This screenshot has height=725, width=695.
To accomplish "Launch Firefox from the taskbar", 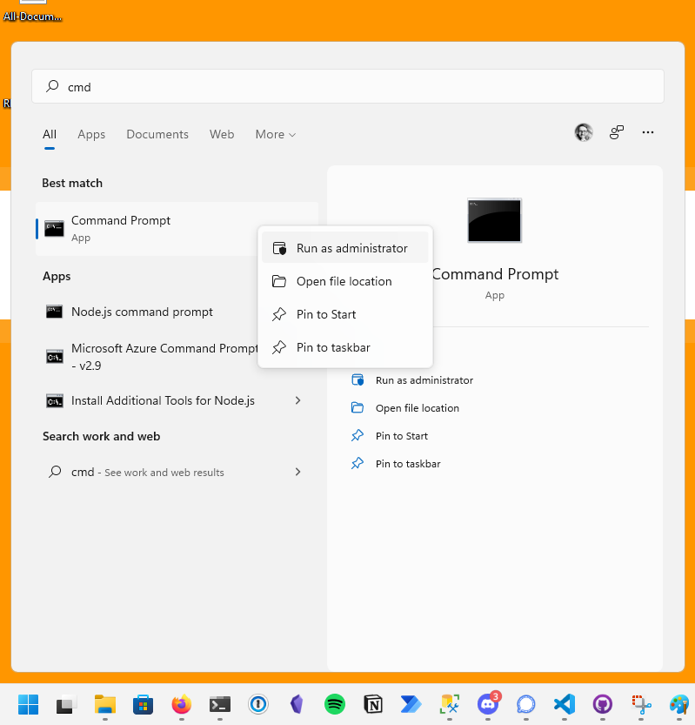I will click(181, 704).
